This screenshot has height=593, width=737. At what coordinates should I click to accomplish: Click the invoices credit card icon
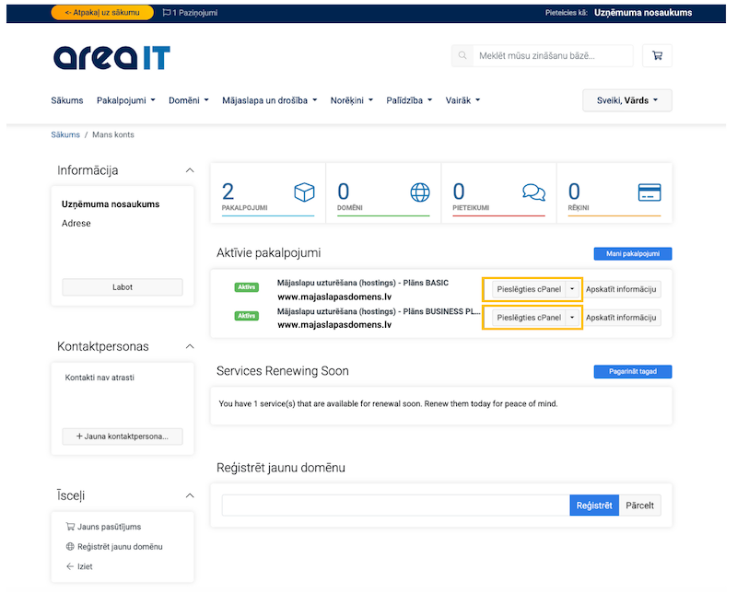pyautogui.click(x=650, y=192)
